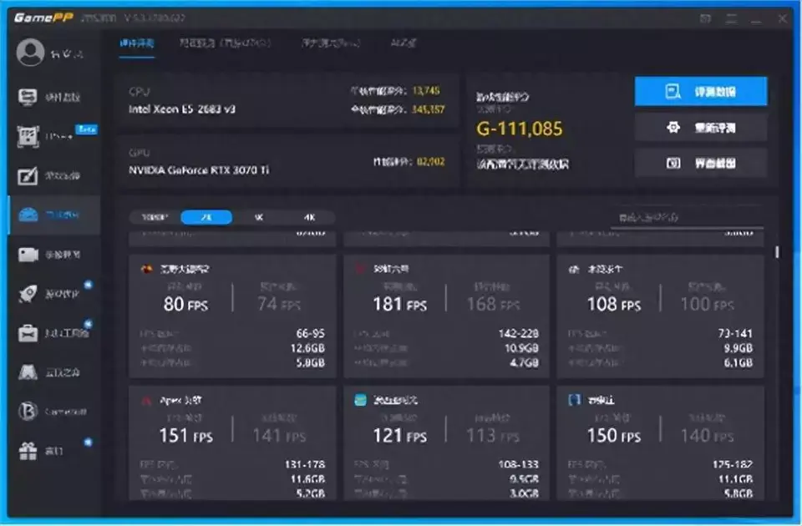Viewport: 802px width, 526px height.
Task: Open the Apex game card showing 151 FPS
Action: pos(233,443)
